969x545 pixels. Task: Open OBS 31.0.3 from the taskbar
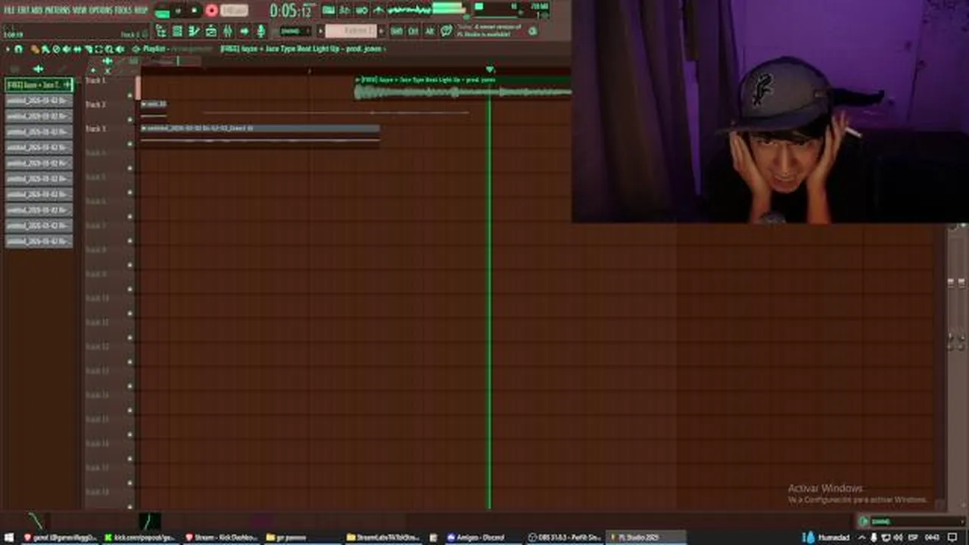coord(566,537)
